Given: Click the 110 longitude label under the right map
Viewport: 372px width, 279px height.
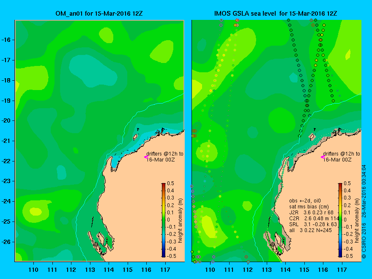Looking at the screenshot, I should [210, 270].
